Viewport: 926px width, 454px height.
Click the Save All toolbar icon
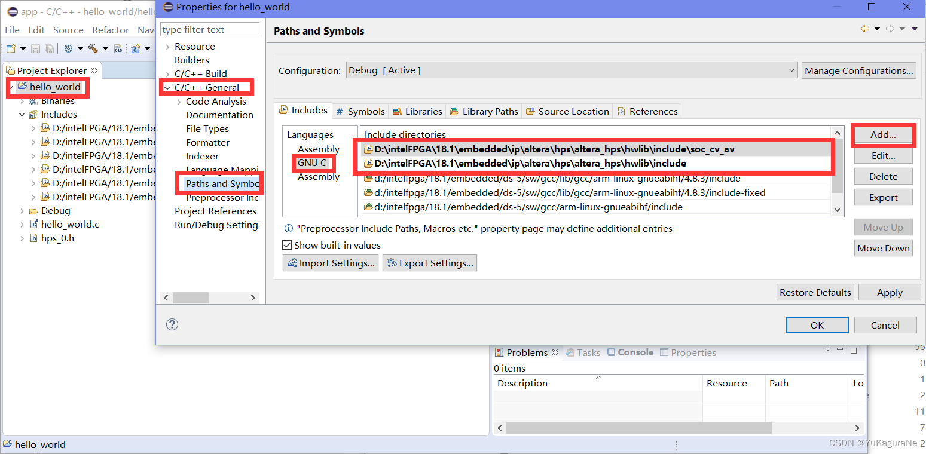[49, 48]
